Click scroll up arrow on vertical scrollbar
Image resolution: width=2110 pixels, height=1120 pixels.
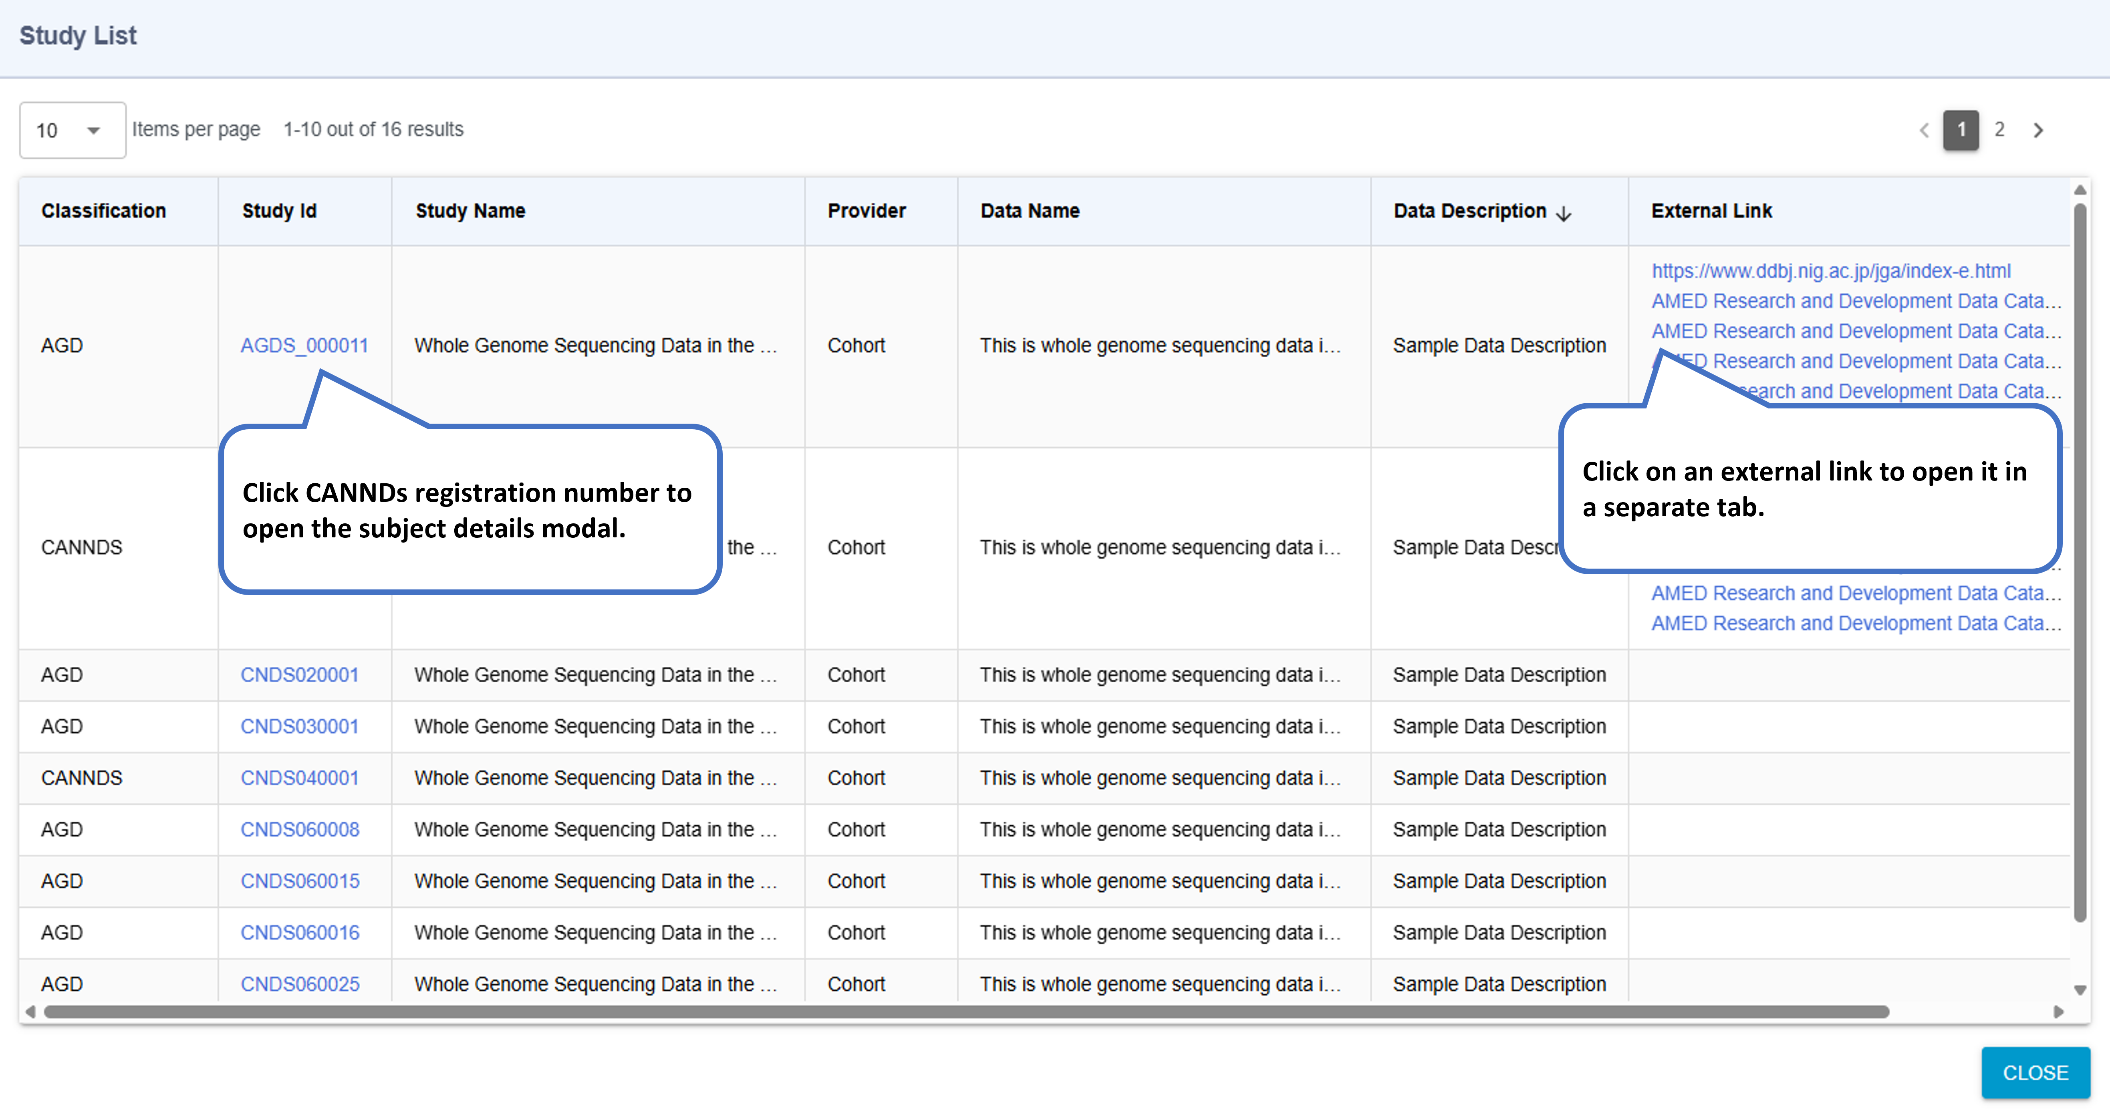(x=2080, y=190)
